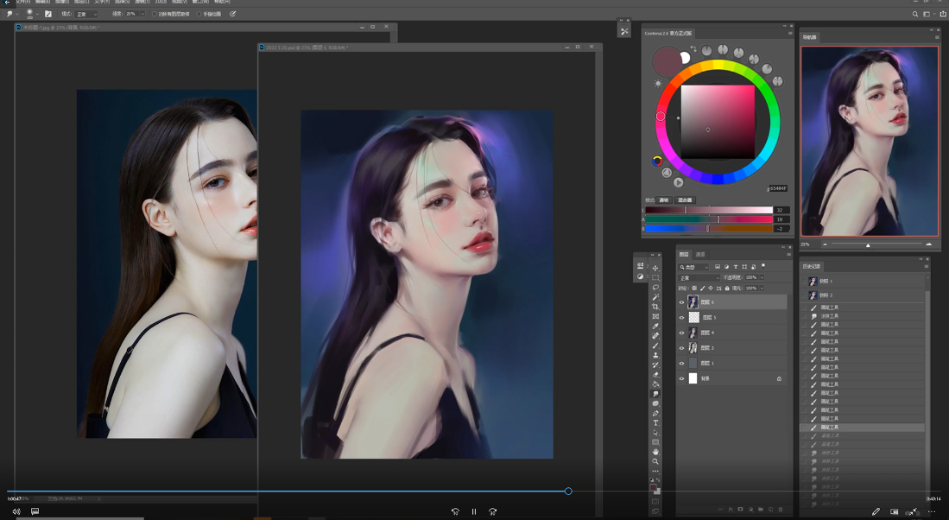The width and height of the screenshot is (949, 520).
Task: Click the back arrow at top left
Action: coord(7,3)
